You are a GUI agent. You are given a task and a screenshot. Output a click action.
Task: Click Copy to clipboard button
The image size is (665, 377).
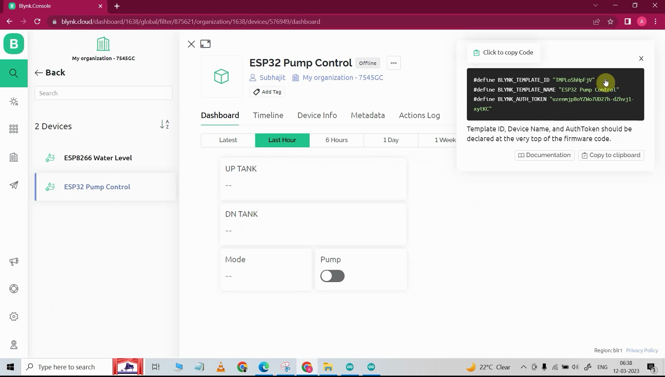pyautogui.click(x=611, y=155)
